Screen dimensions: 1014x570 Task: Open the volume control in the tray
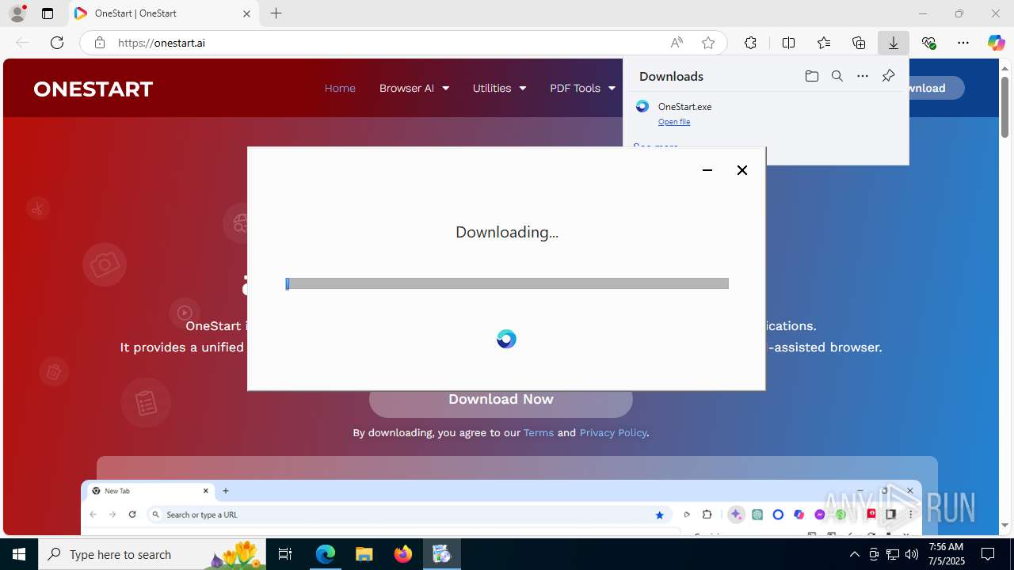pyautogui.click(x=912, y=554)
